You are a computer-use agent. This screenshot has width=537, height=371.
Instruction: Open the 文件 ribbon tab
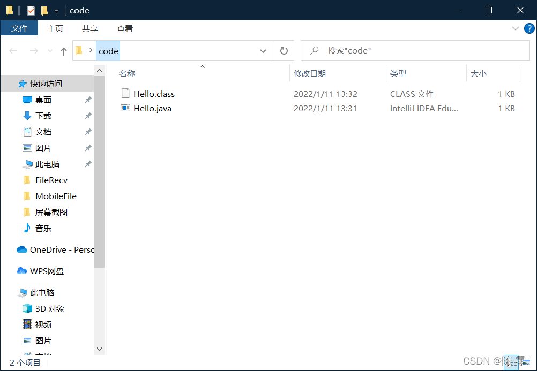point(19,28)
